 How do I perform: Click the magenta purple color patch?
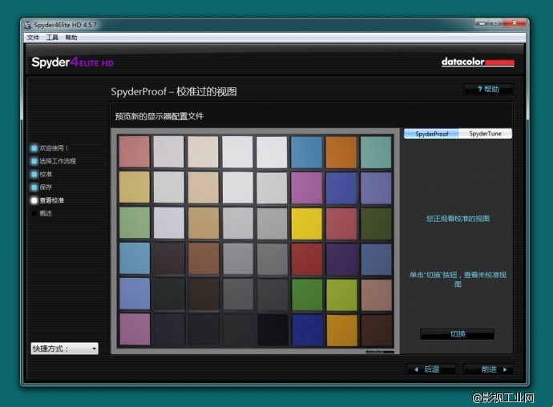[306, 187]
